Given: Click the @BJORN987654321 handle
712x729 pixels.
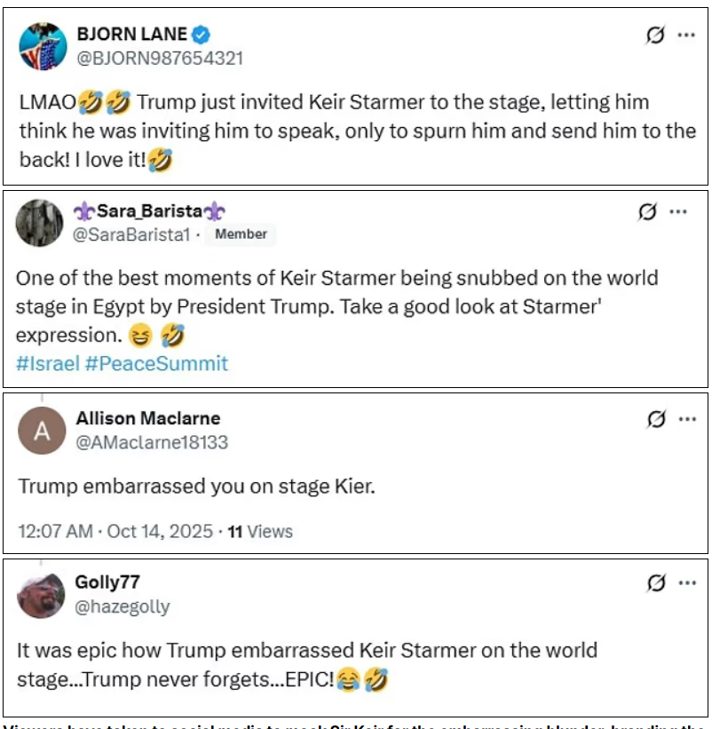Looking at the screenshot, I should tap(160, 58).
